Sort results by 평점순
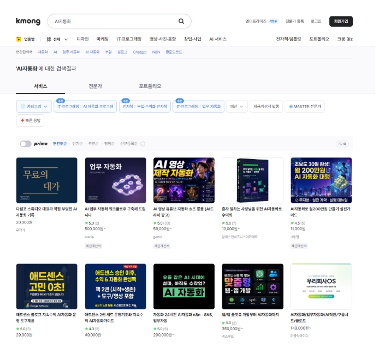This screenshot has width=385, height=347. 109,144
